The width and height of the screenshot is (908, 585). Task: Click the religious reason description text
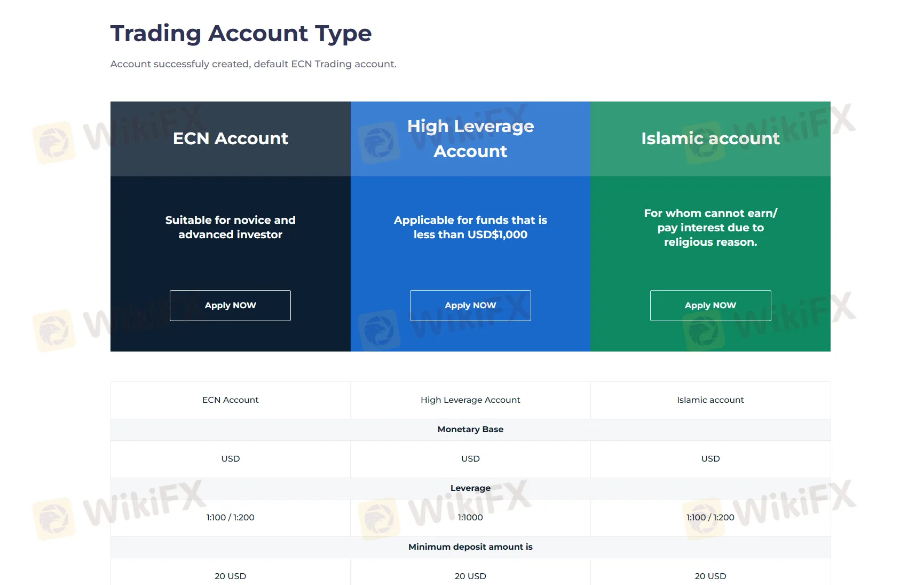(710, 228)
